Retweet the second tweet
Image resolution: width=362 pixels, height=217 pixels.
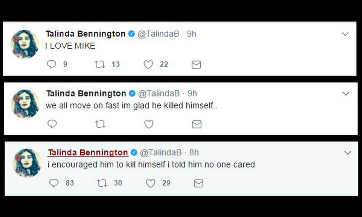coord(100,124)
